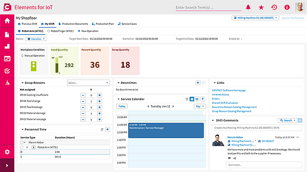
Task: Open the Day view dropdown
Action: coord(200,106)
